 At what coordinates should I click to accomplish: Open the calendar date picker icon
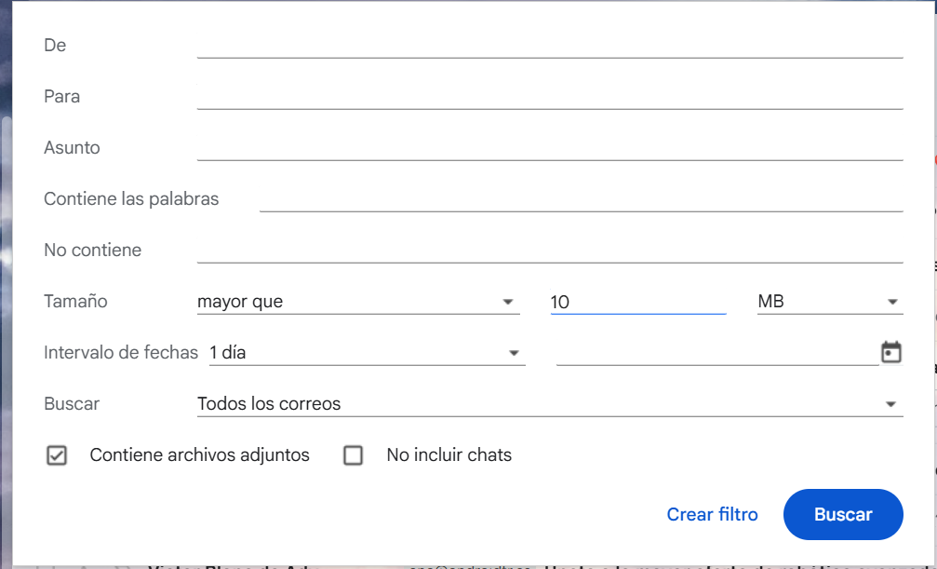(x=890, y=353)
